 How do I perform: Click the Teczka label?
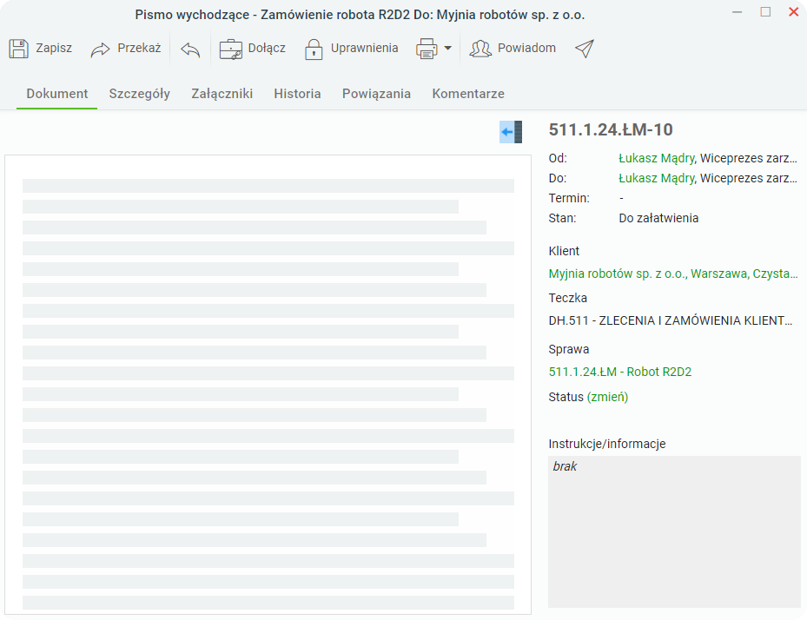pos(567,298)
